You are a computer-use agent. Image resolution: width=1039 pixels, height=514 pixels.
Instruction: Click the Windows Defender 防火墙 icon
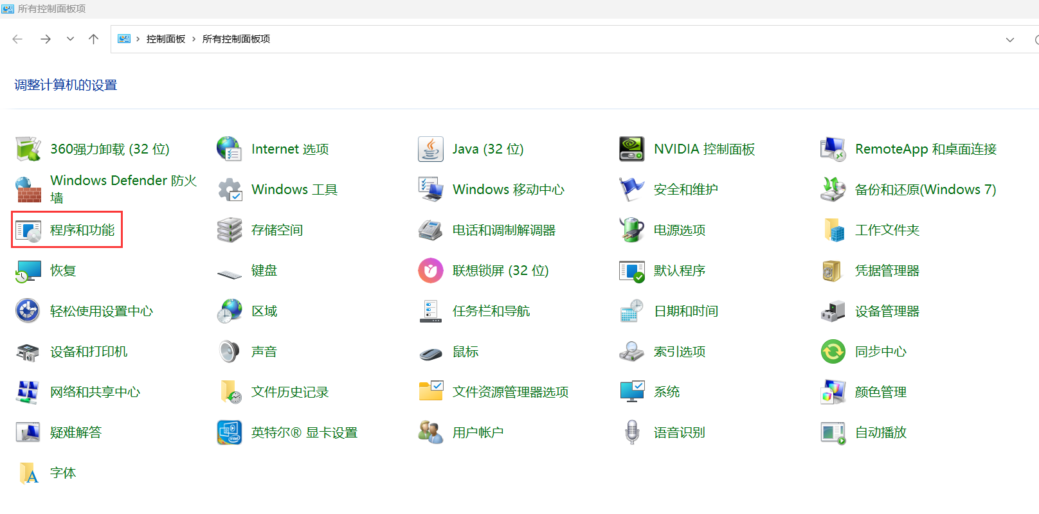(28, 190)
